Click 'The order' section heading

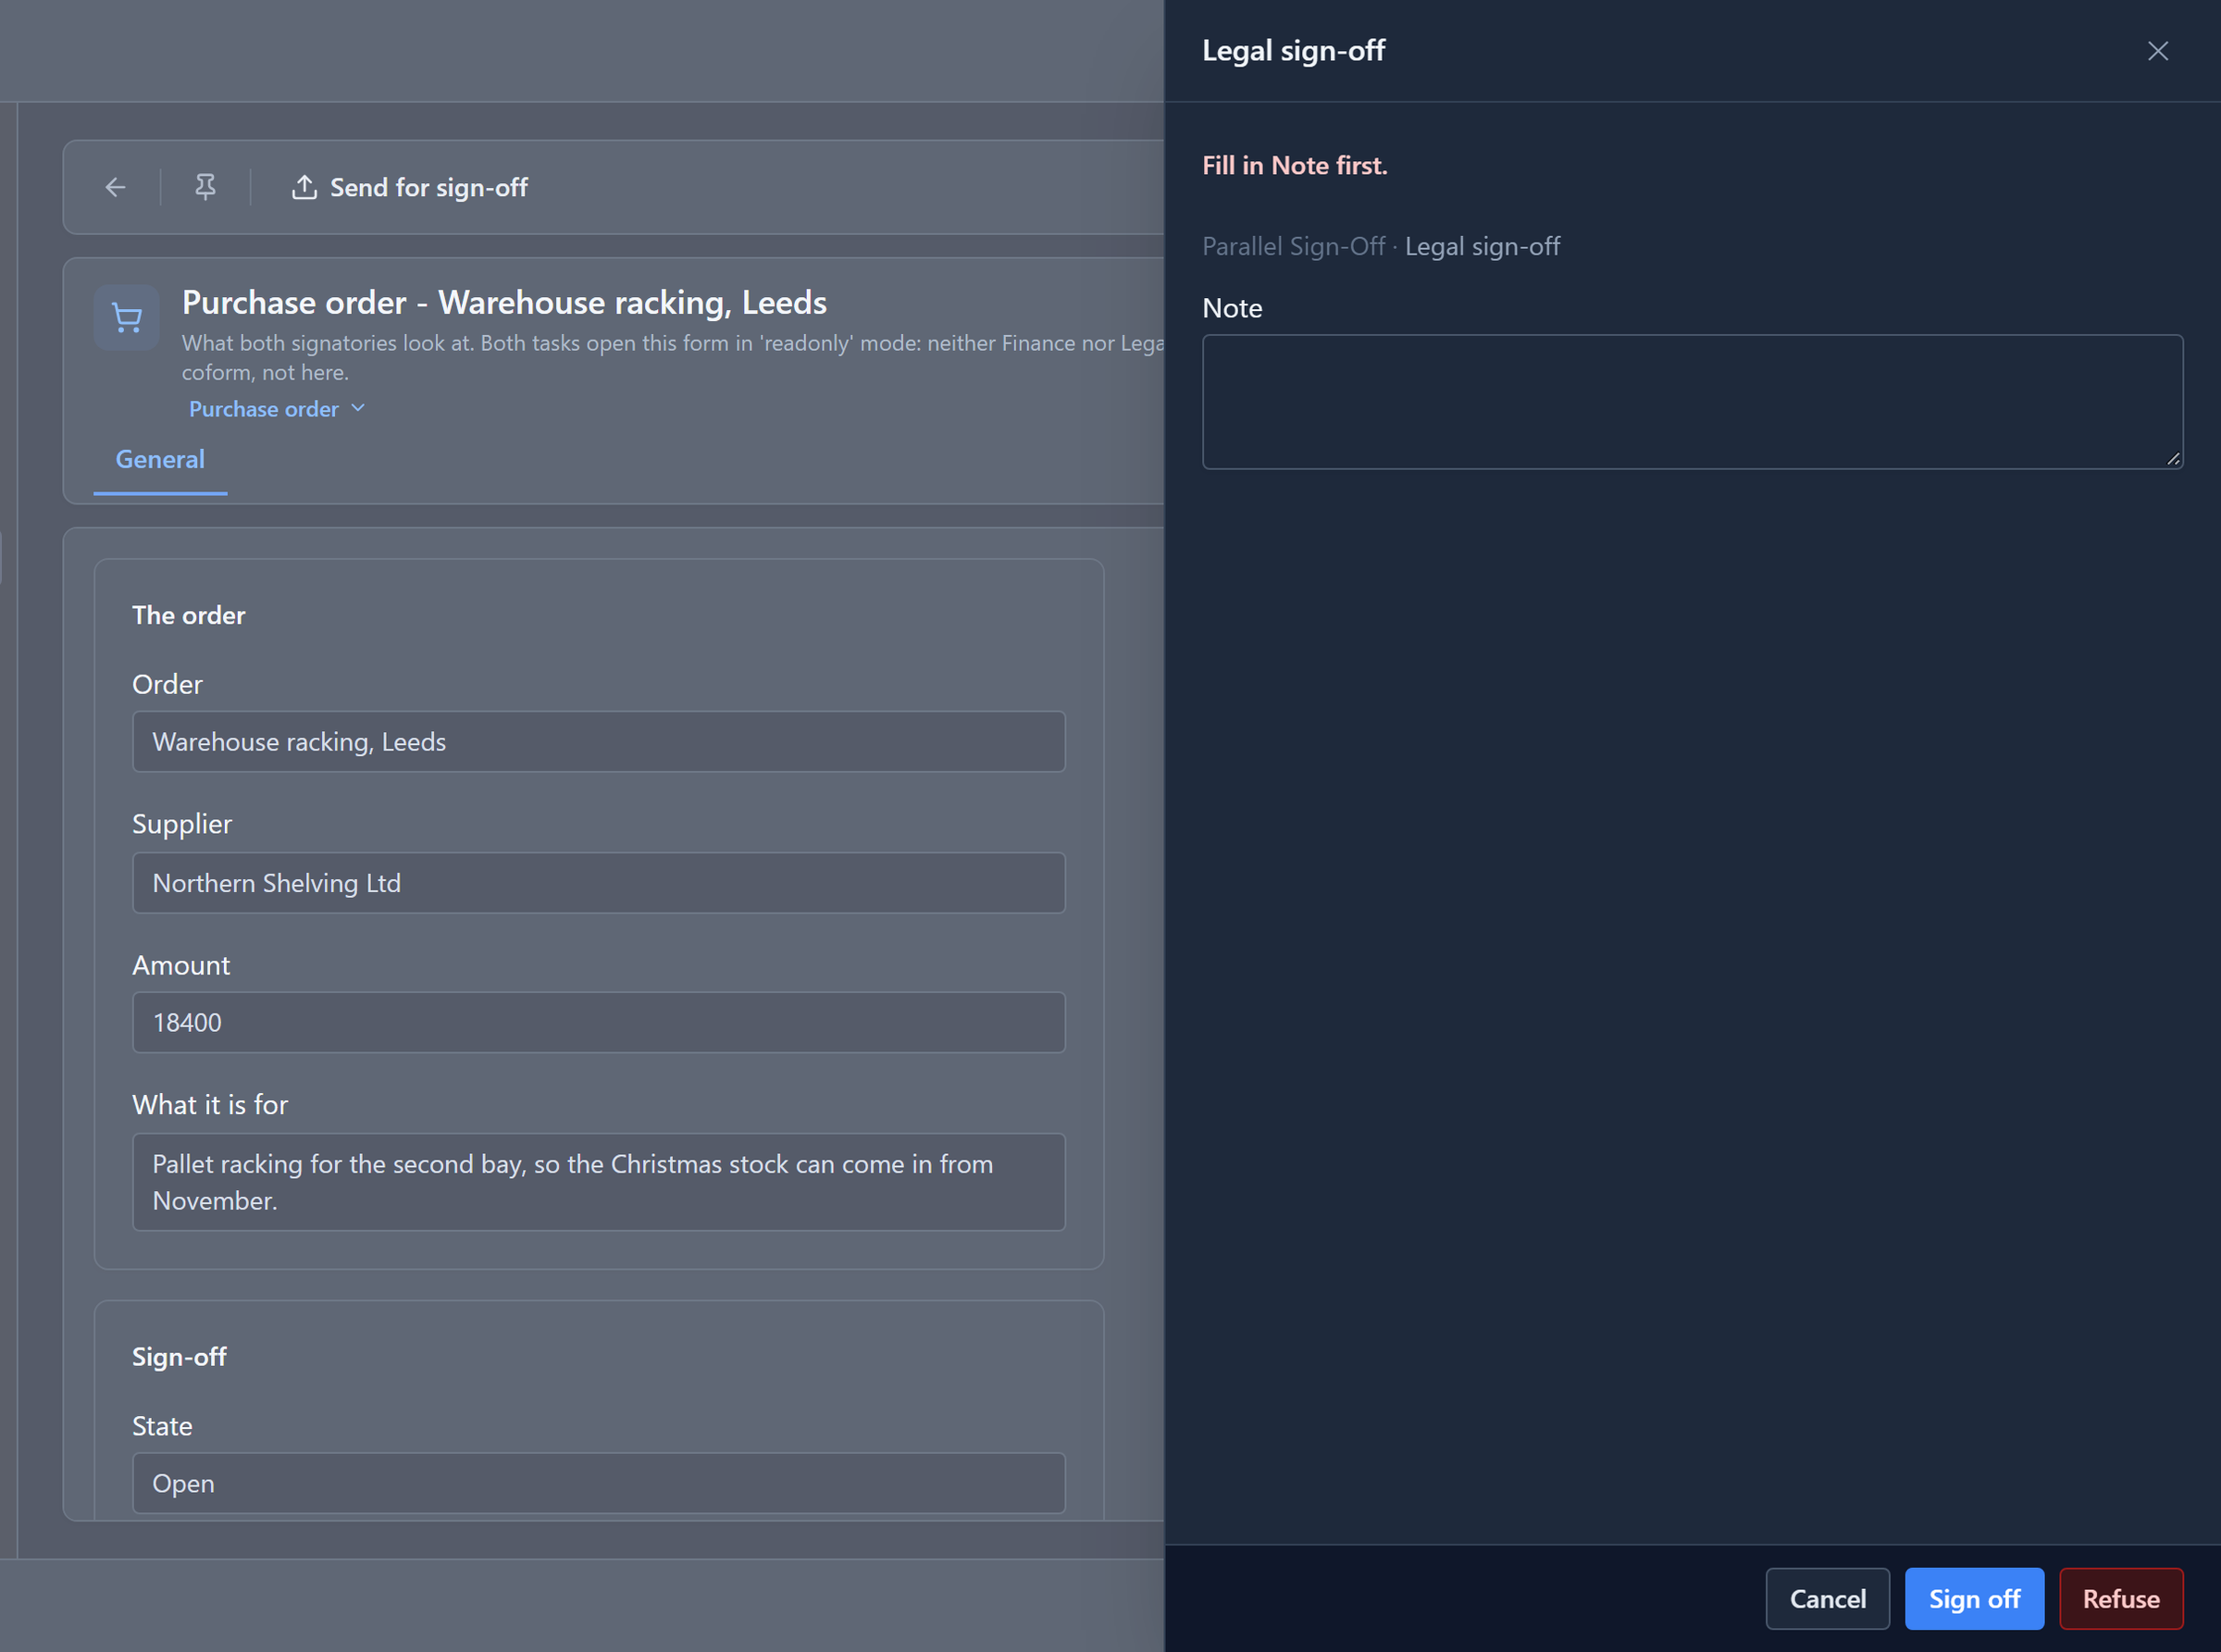click(x=188, y=615)
